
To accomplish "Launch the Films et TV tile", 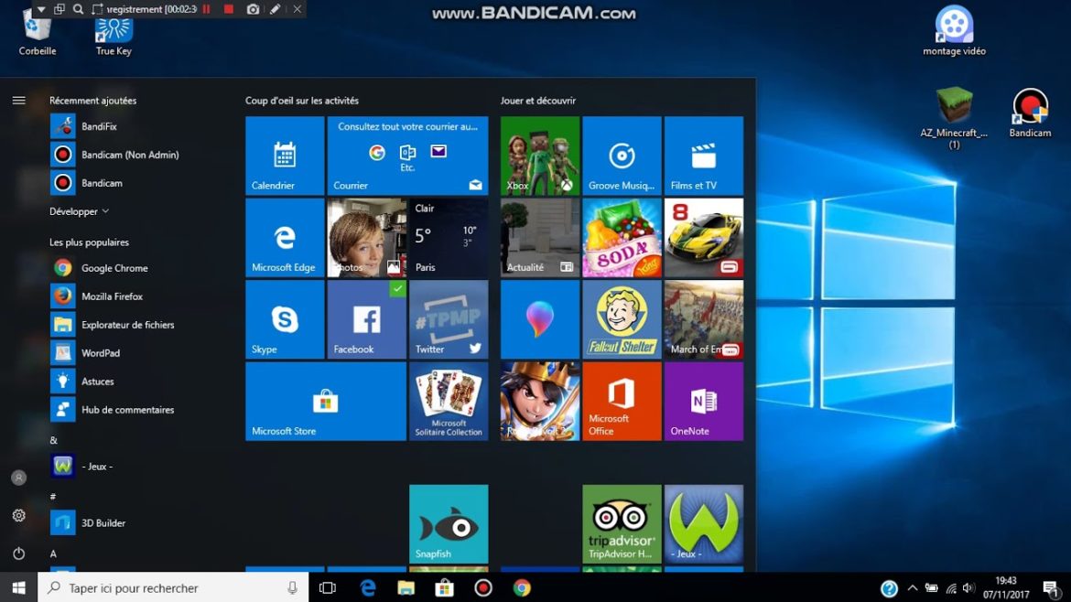I will pos(703,156).
